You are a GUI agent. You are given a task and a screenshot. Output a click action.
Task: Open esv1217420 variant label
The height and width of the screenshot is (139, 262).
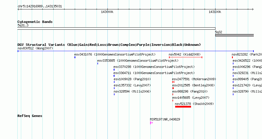(247, 86)
